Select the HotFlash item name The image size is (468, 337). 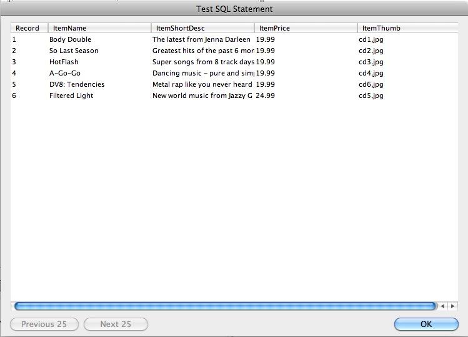(64, 62)
